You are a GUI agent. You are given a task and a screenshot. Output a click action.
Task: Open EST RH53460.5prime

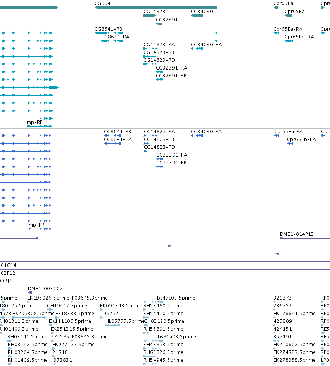tap(163, 305)
